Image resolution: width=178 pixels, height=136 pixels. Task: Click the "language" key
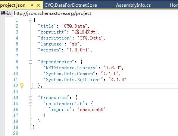(x=51, y=44)
